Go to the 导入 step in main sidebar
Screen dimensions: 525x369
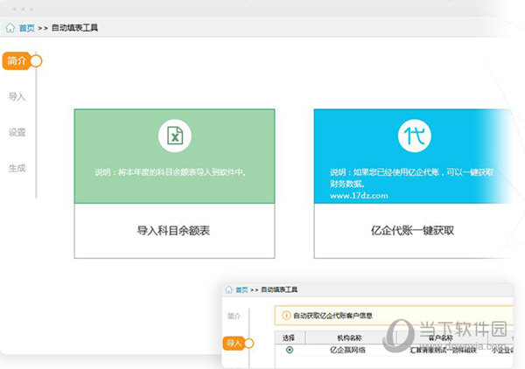(x=17, y=97)
